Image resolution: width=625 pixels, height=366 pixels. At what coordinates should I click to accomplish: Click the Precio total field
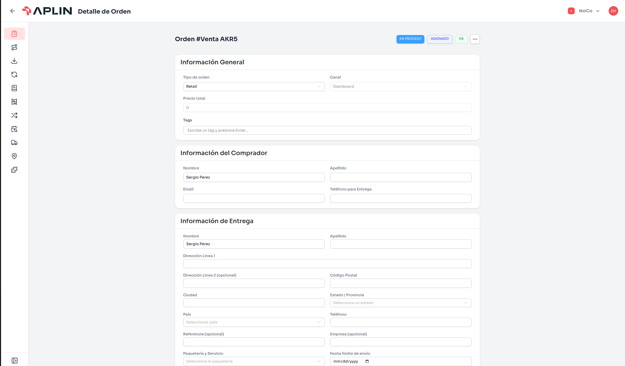pyautogui.click(x=327, y=107)
